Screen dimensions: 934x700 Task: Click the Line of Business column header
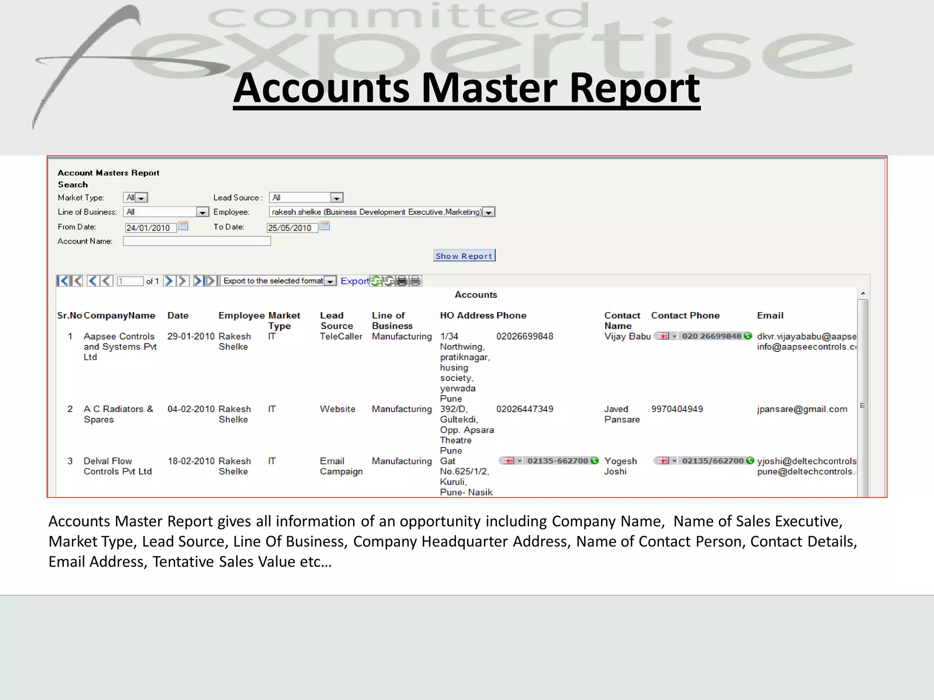[392, 320]
